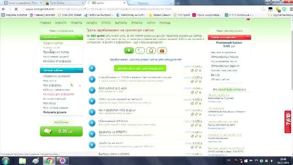Open the ВЫПЛАТЫ menu item

(121, 23)
